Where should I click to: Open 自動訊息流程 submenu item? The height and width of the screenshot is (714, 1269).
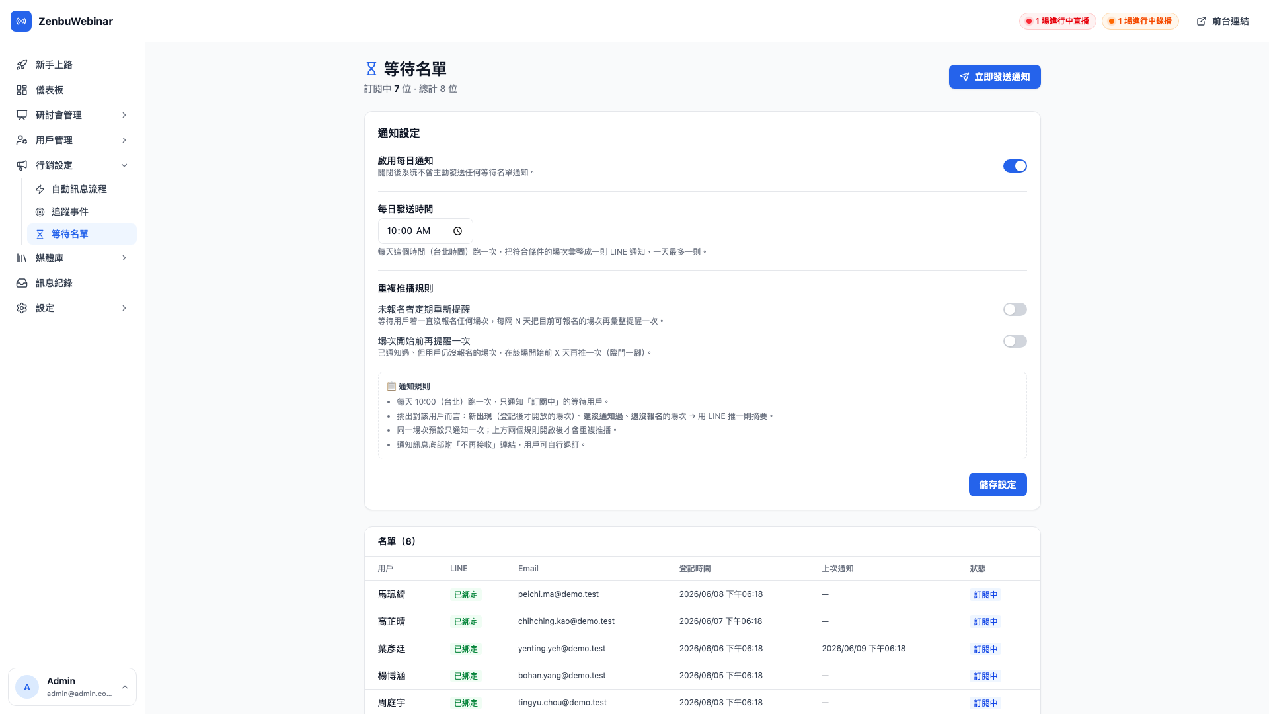pos(82,189)
